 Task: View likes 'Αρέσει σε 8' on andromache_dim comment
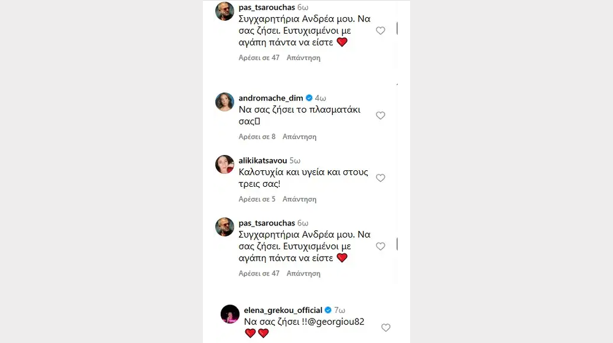257,137
